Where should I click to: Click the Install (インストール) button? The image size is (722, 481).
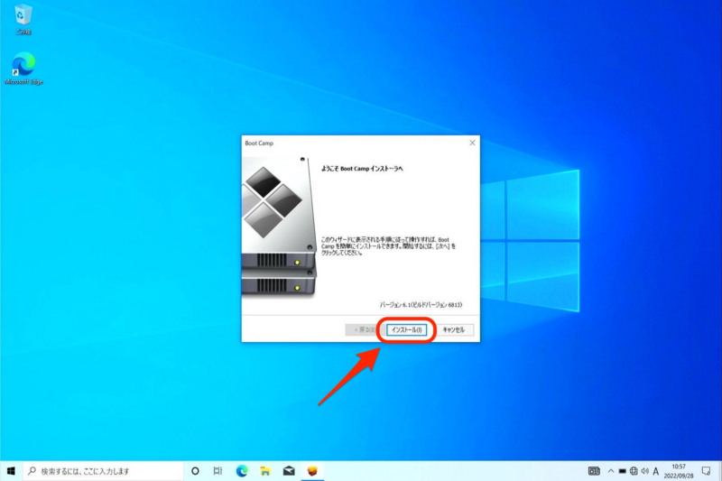click(407, 330)
